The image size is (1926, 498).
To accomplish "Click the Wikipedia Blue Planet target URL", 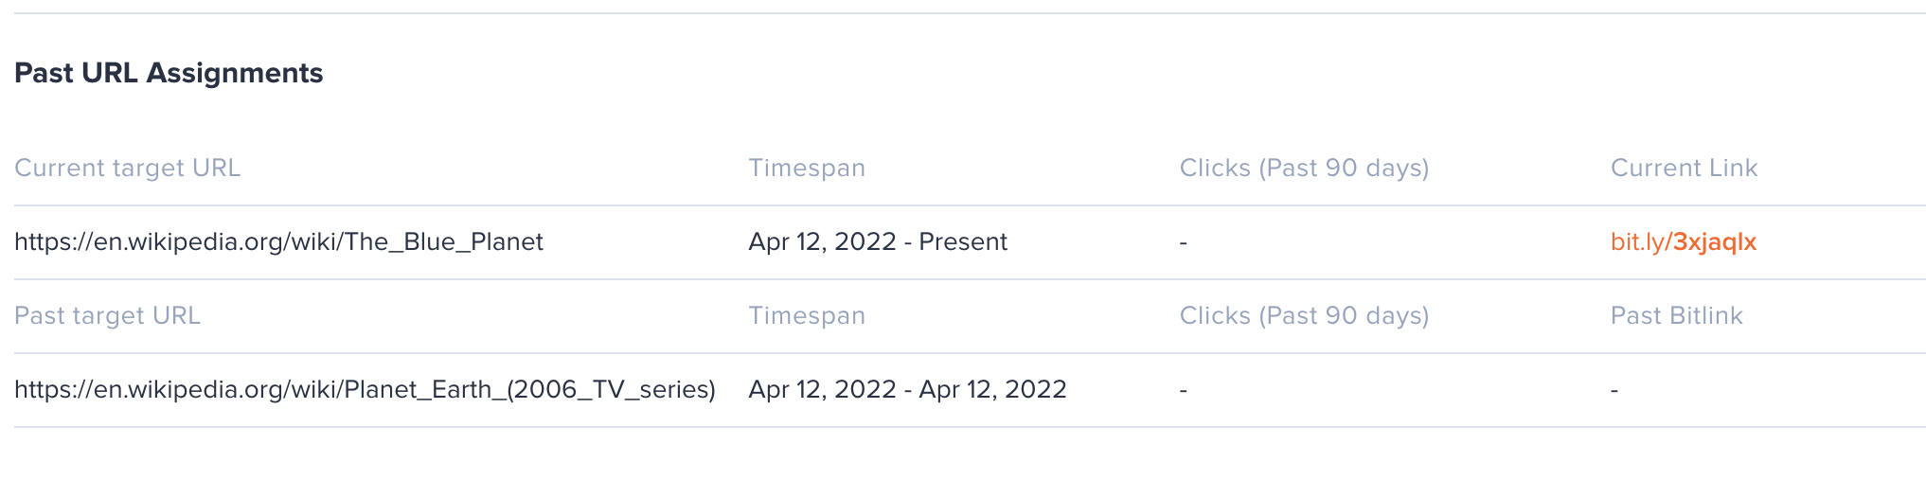I will [278, 241].
